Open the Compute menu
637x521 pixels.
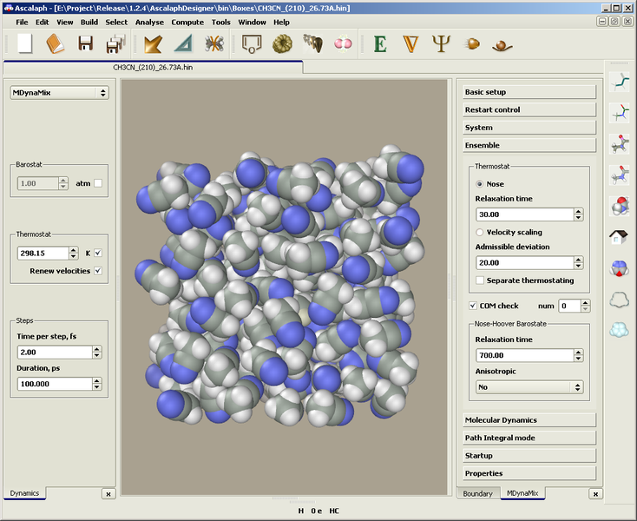(x=188, y=22)
